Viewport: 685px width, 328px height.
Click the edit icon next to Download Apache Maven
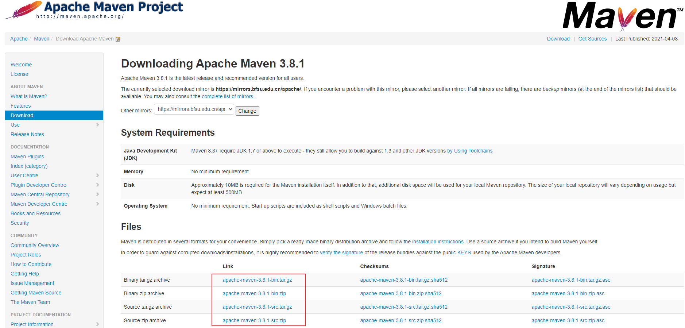pos(118,39)
